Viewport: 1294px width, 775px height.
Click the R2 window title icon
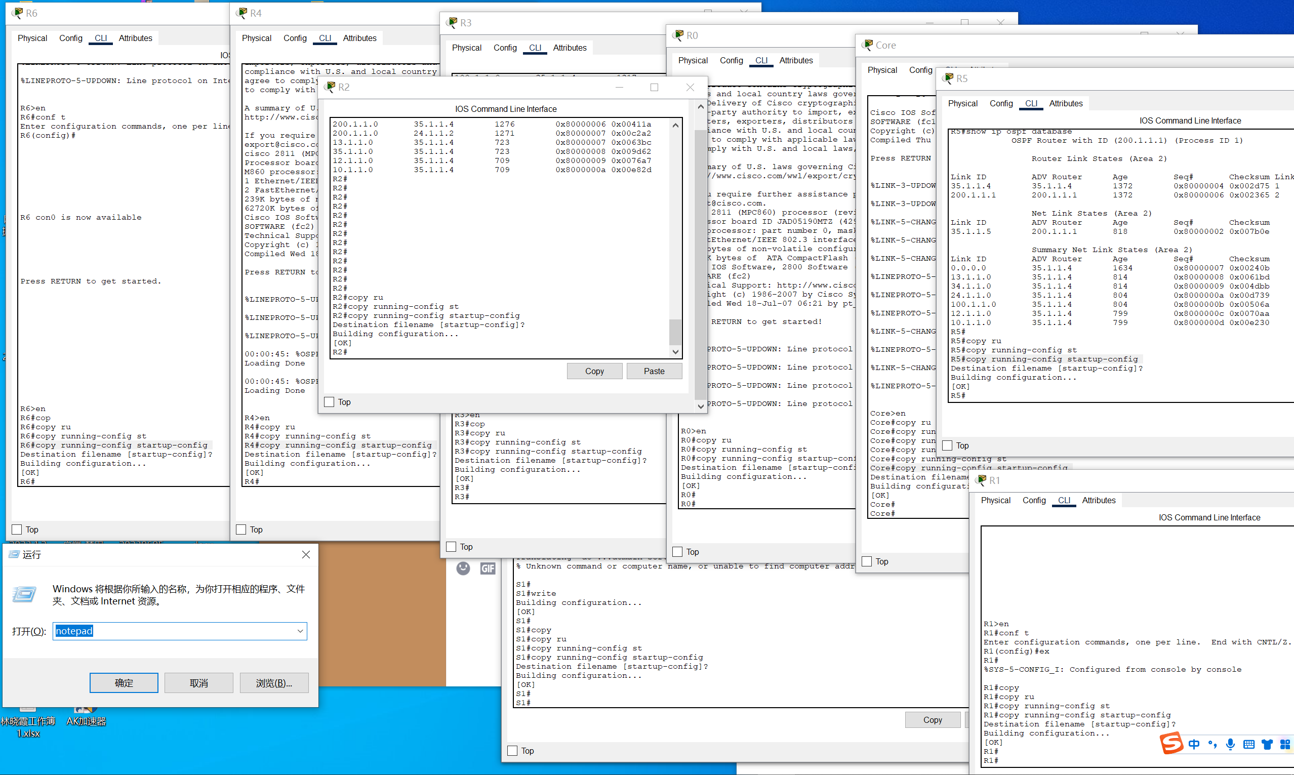pos(330,87)
